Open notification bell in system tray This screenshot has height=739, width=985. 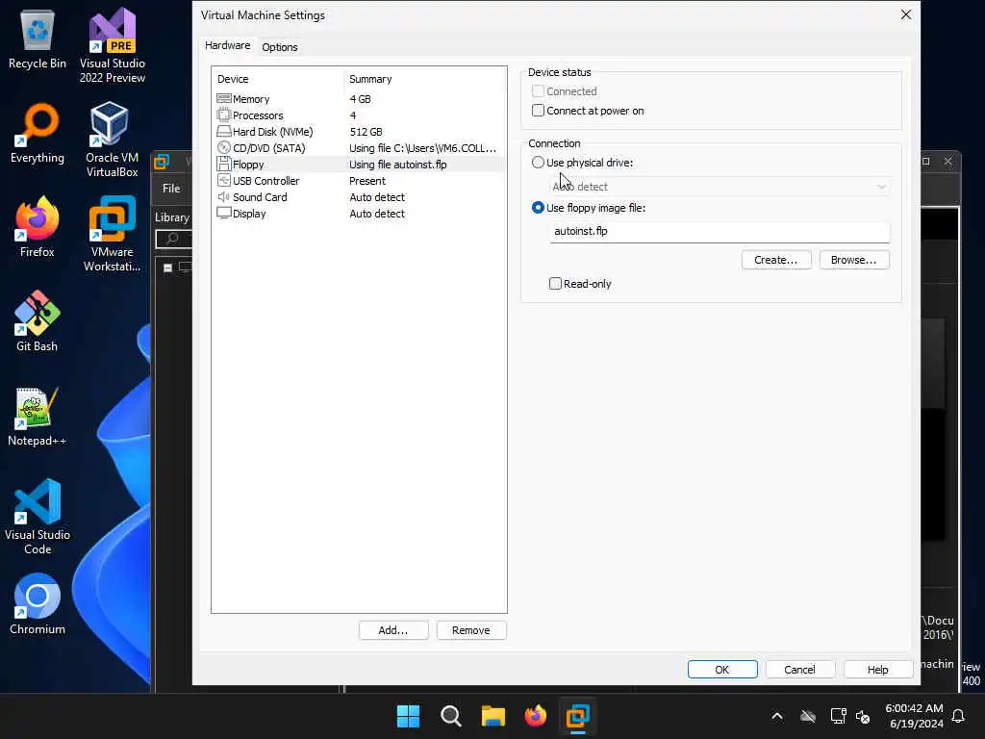[x=959, y=716]
